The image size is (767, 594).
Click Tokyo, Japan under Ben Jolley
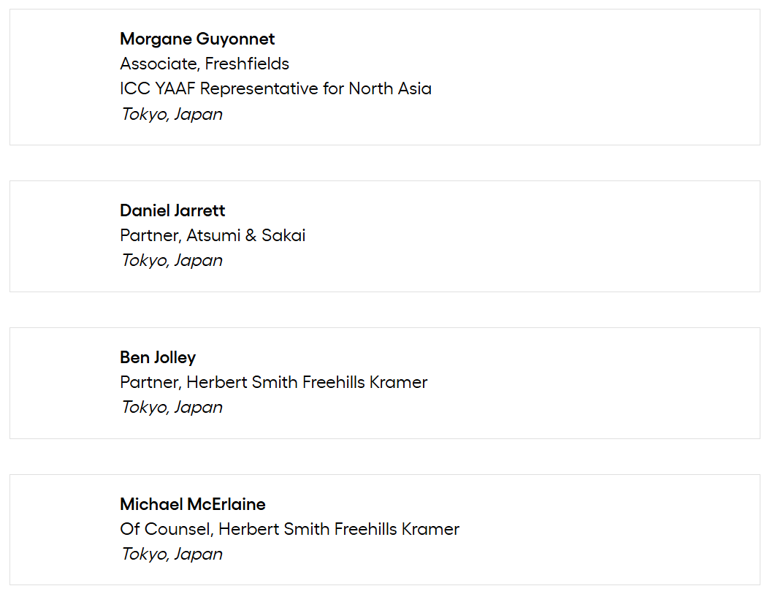click(x=172, y=407)
